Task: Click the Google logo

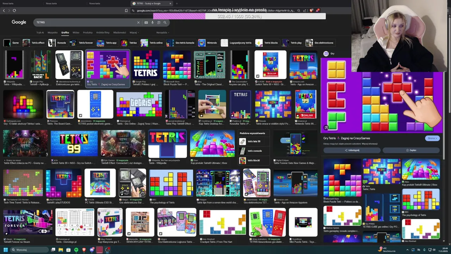Action: tap(19, 22)
